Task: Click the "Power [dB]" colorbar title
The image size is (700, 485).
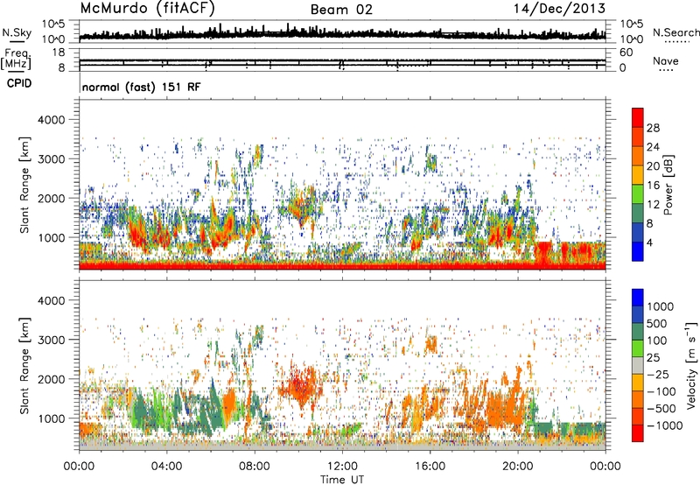Action: [x=668, y=185]
